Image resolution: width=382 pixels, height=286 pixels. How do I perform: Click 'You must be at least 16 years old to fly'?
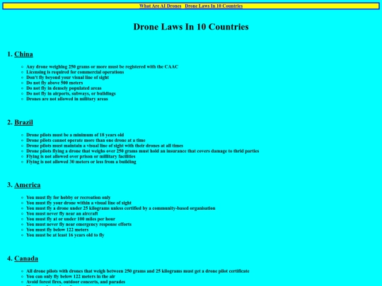click(x=65, y=234)
